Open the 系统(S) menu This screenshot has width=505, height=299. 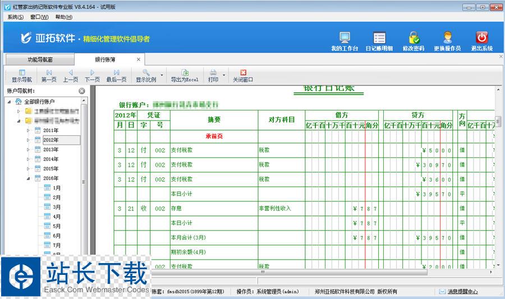16,17
